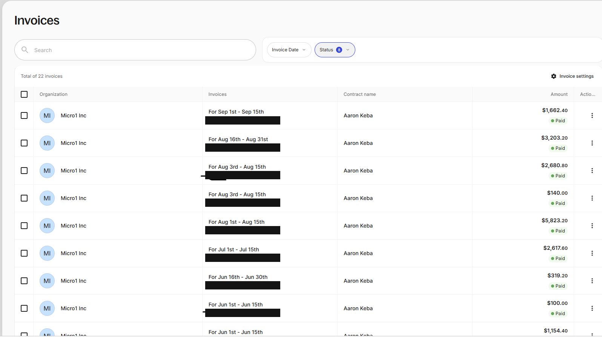Click the MI avatar in Jul 1st row
The image size is (602, 337).
[47, 253]
